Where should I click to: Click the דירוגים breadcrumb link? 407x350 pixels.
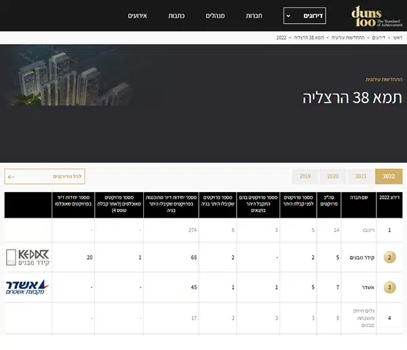click(379, 38)
